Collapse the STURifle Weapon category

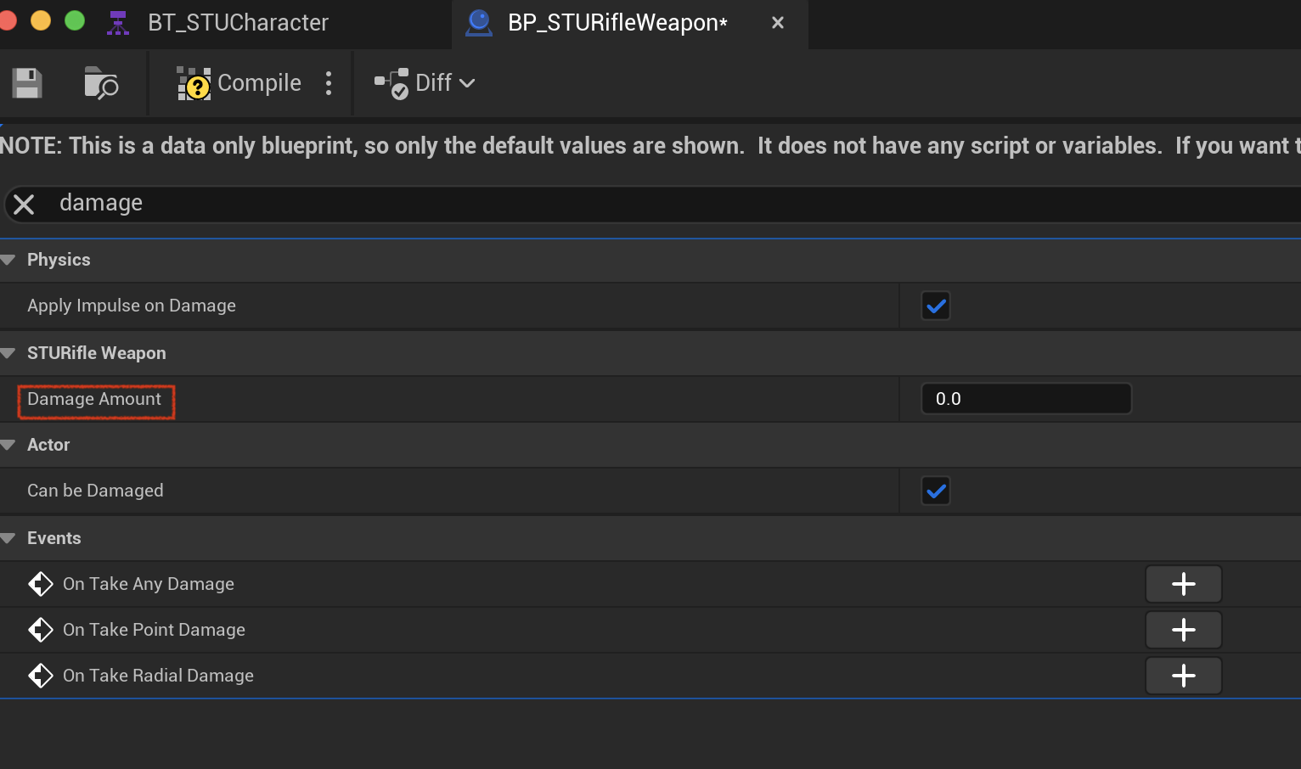coord(8,353)
